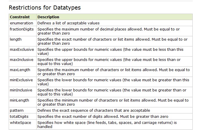The height and width of the screenshot is (130, 202).
Task: Select the maxInclusive constraint name
Action: (x=22, y=60)
